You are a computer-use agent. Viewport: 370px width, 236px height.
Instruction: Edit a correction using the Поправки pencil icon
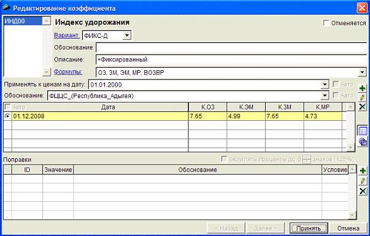click(x=362, y=181)
